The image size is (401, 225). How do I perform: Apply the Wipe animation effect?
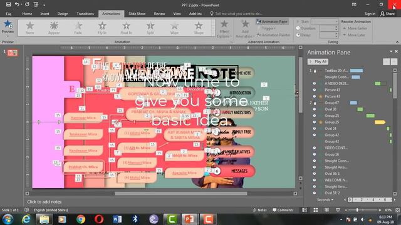(x=174, y=27)
